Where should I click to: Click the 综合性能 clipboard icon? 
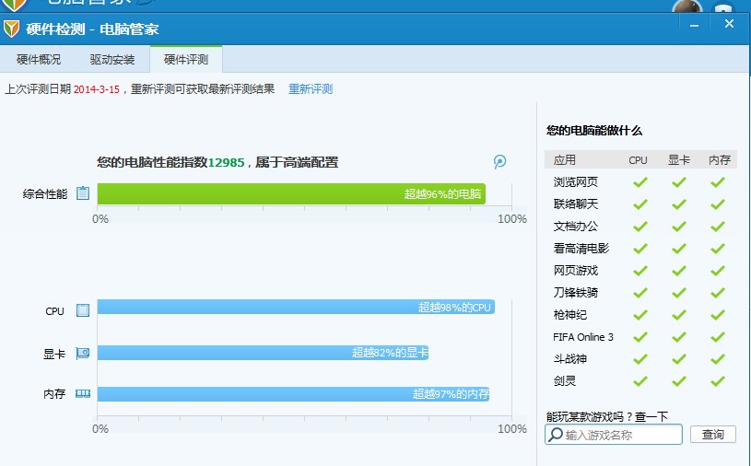click(x=83, y=193)
